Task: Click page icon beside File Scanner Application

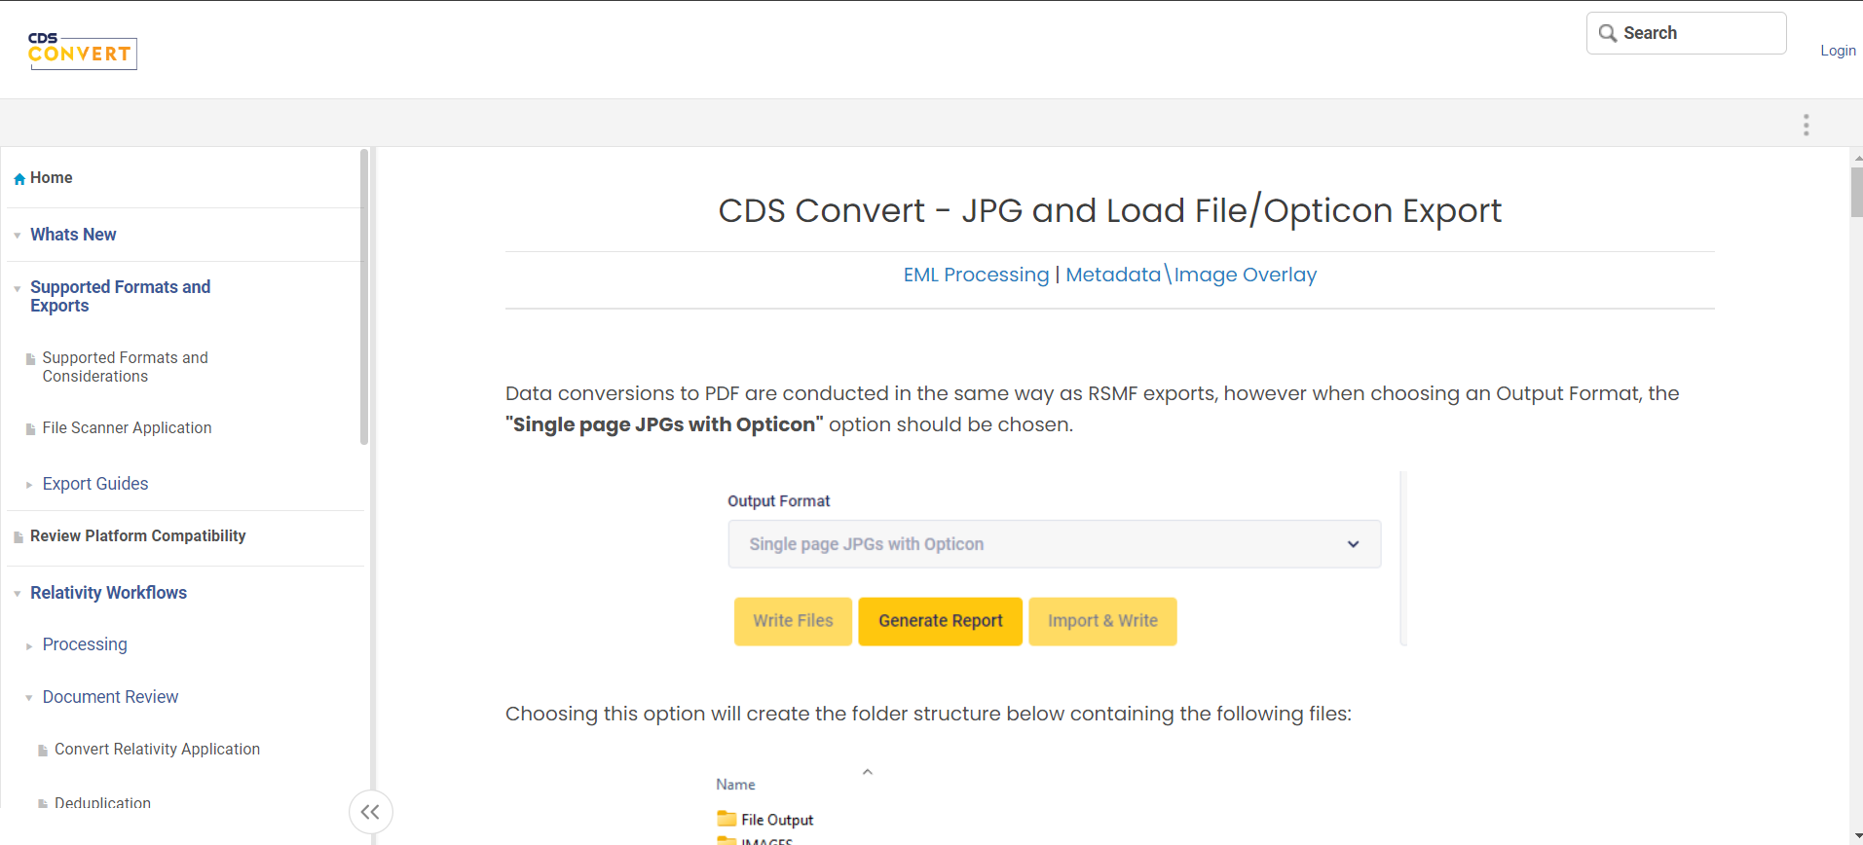Action: point(31,429)
